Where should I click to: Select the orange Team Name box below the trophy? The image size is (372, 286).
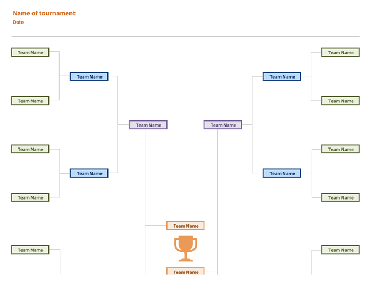tap(186, 272)
